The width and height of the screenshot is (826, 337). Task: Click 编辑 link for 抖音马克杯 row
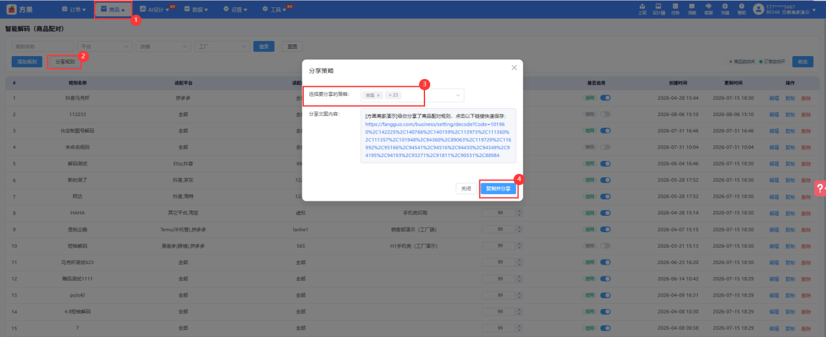point(774,98)
